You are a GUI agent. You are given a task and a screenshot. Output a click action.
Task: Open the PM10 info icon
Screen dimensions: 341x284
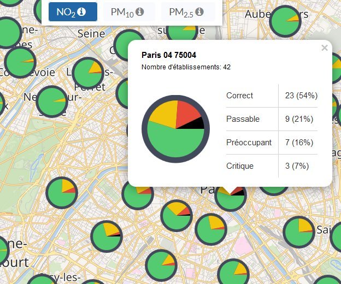pos(139,11)
